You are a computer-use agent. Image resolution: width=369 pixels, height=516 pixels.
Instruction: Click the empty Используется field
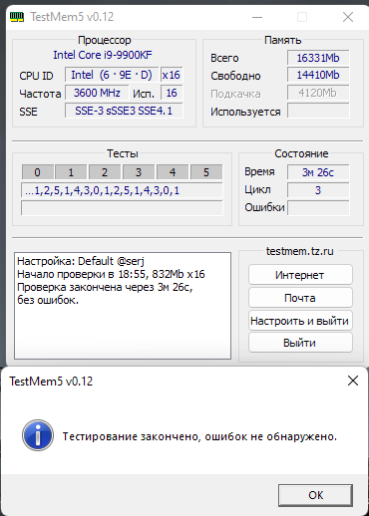(x=318, y=111)
